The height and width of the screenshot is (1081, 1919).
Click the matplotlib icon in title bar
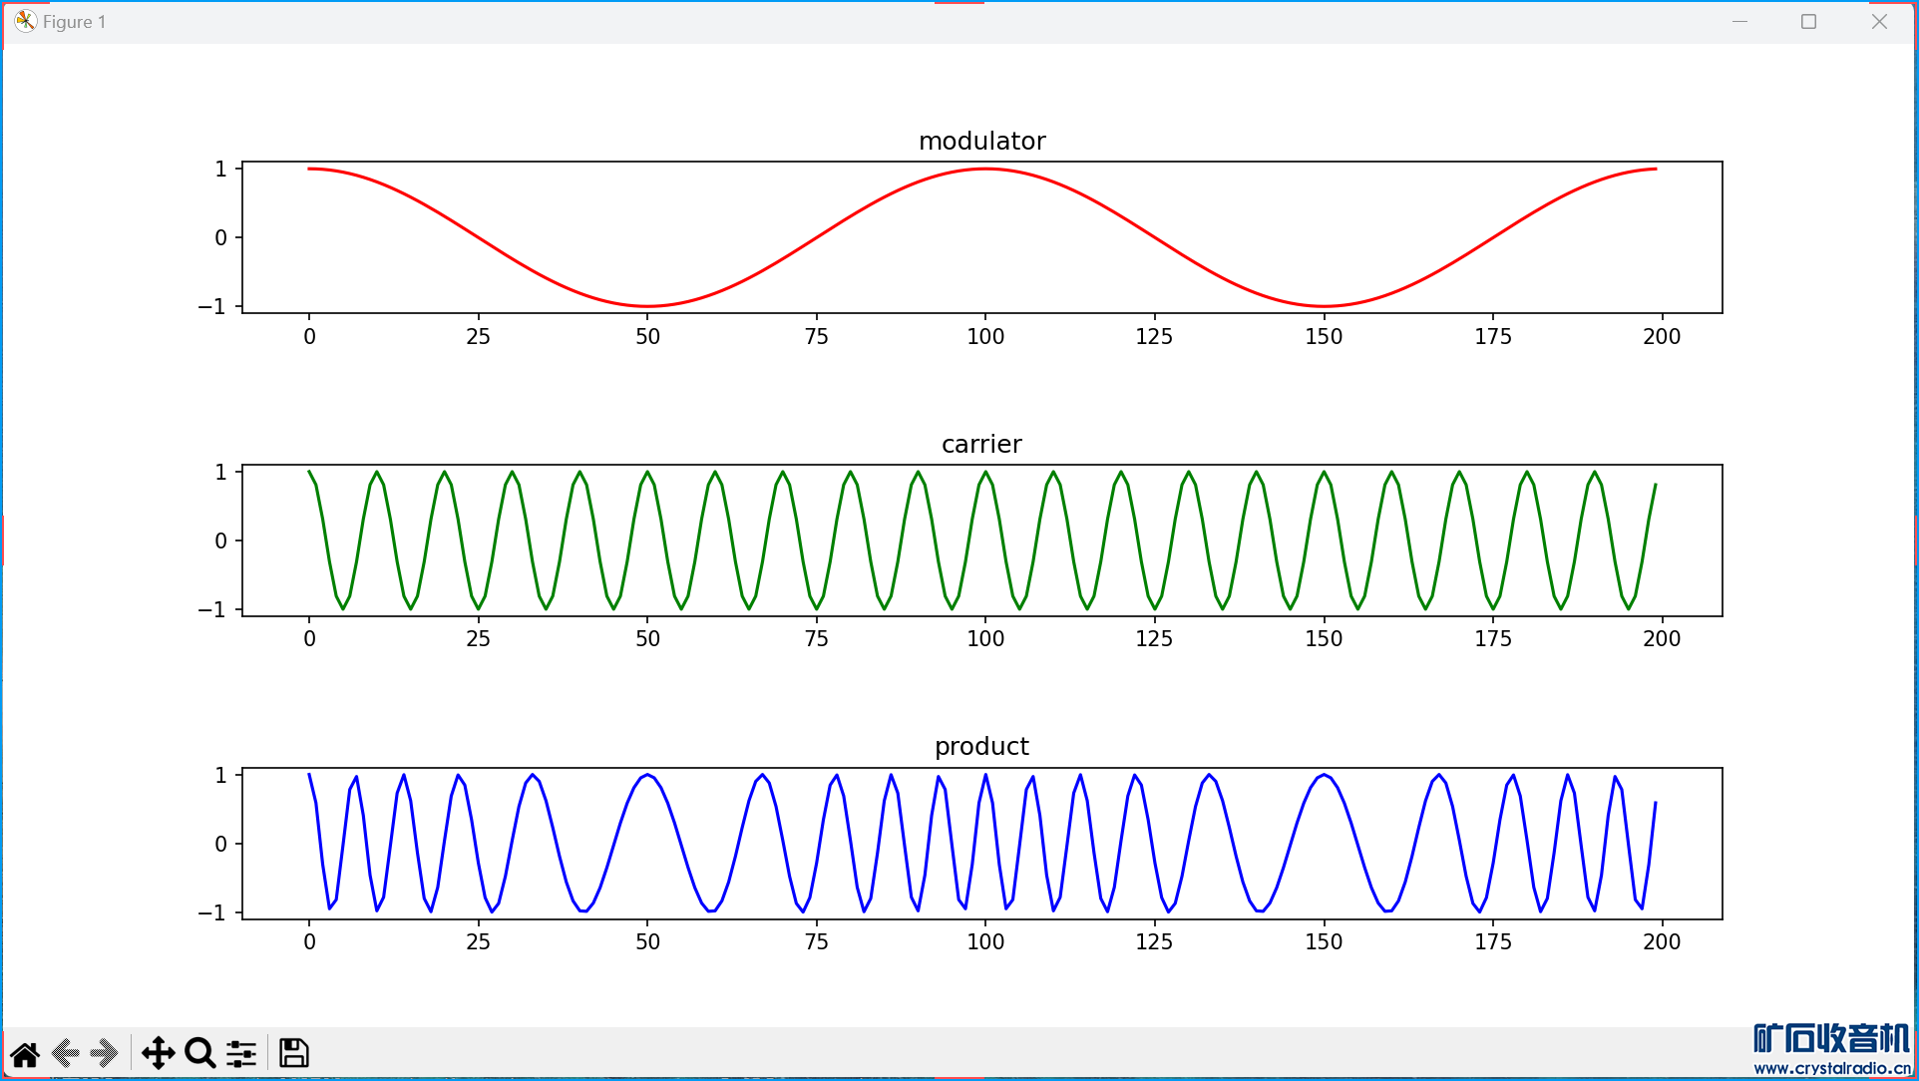click(x=25, y=21)
